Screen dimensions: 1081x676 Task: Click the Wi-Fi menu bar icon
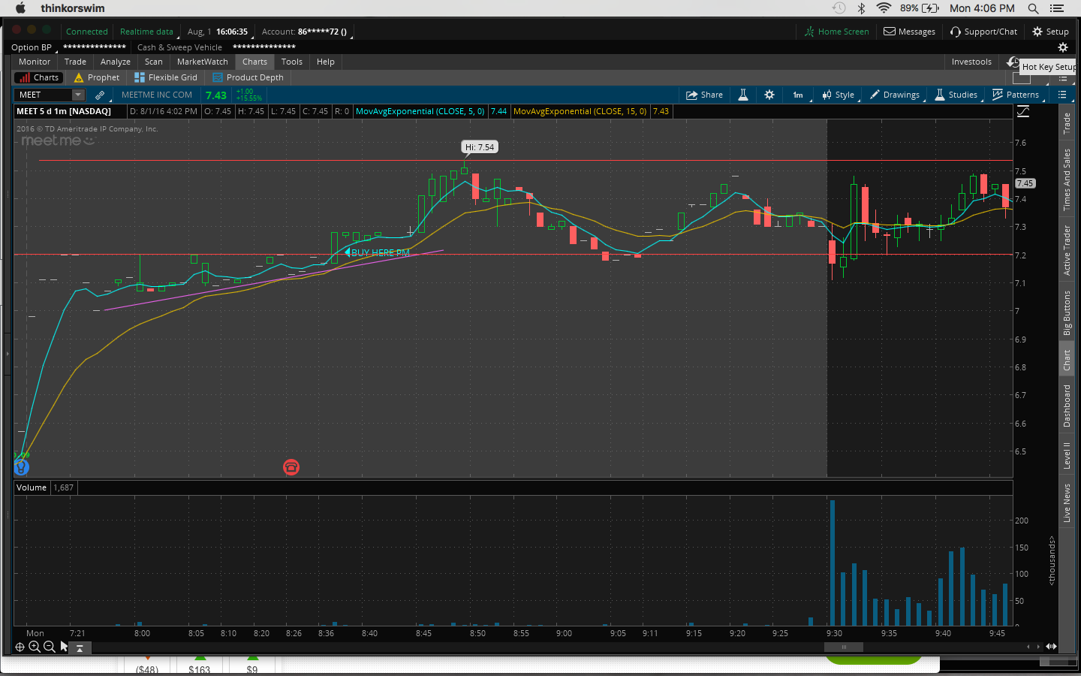(884, 8)
